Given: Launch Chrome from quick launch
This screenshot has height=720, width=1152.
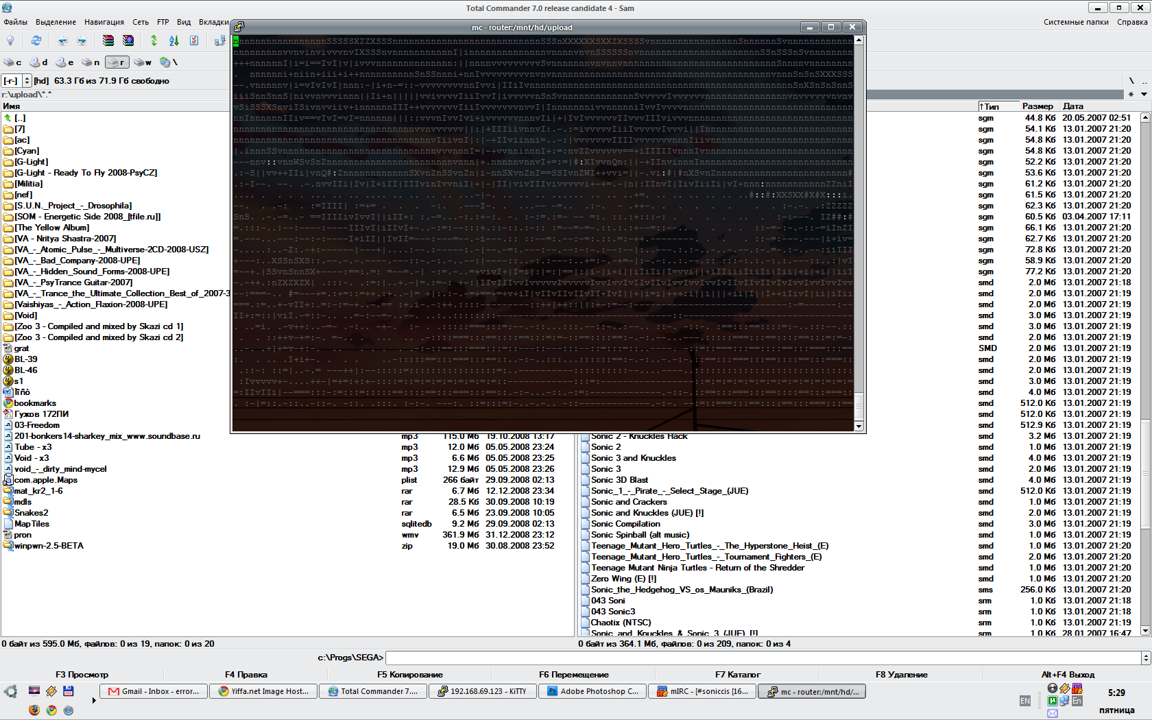Looking at the screenshot, I should point(51,710).
